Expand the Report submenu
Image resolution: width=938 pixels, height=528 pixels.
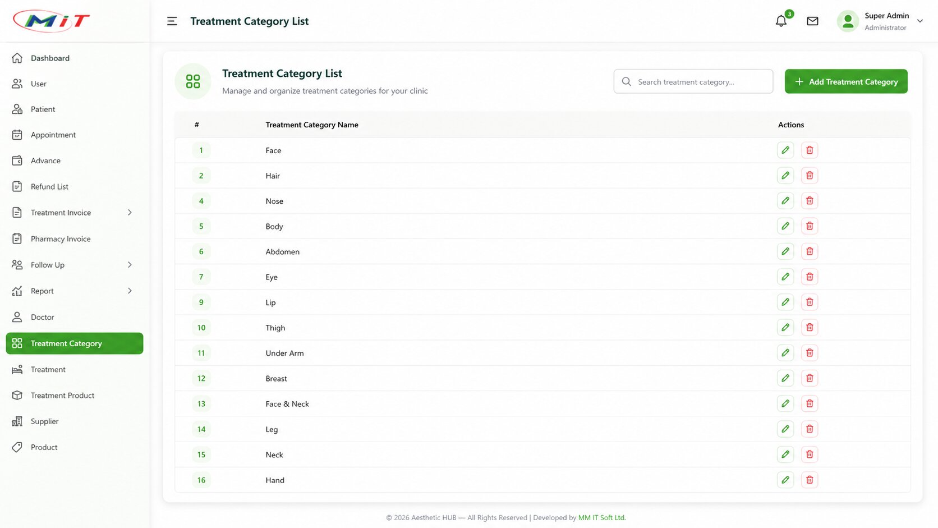point(130,291)
